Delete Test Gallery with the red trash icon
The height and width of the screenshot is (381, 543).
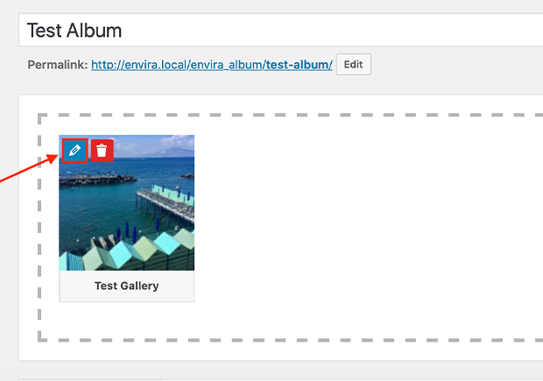tap(102, 151)
